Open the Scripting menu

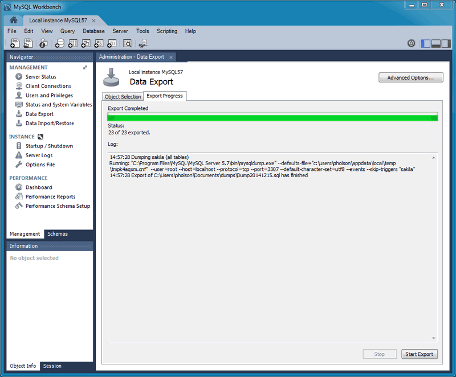point(167,31)
